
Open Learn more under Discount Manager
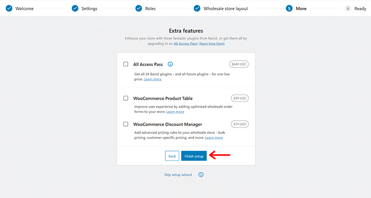(x=214, y=137)
